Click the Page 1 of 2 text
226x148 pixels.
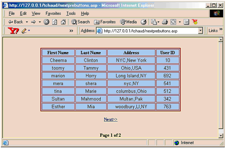point(110,135)
